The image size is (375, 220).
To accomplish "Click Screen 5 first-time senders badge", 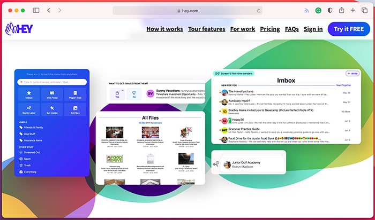I will point(234,73).
